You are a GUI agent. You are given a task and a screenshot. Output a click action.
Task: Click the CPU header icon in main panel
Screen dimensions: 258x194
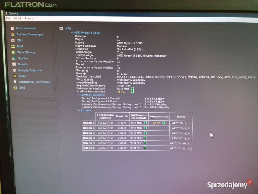[x=61, y=29]
